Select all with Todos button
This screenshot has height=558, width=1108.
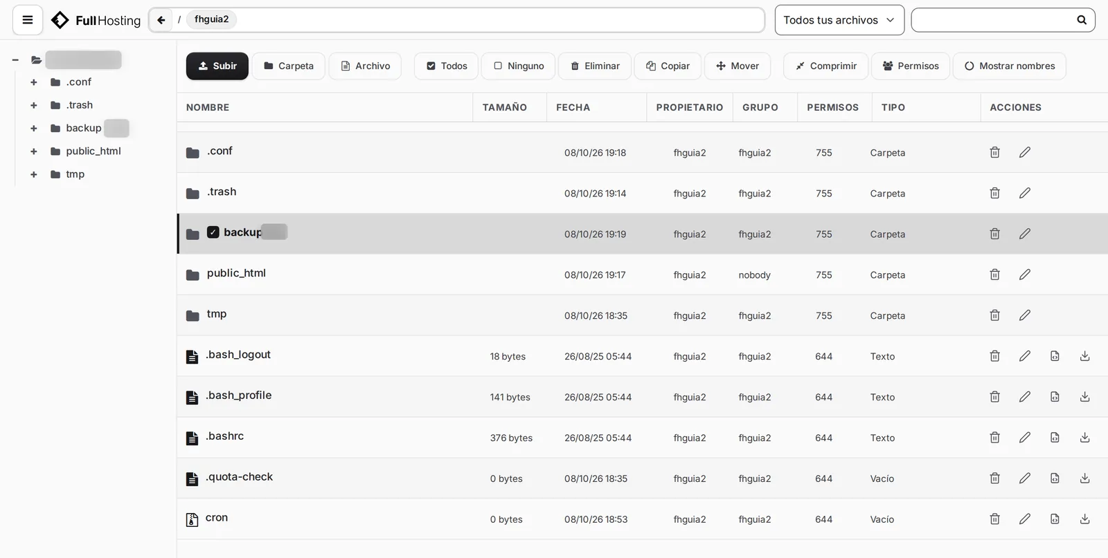(x=447, y=66)
